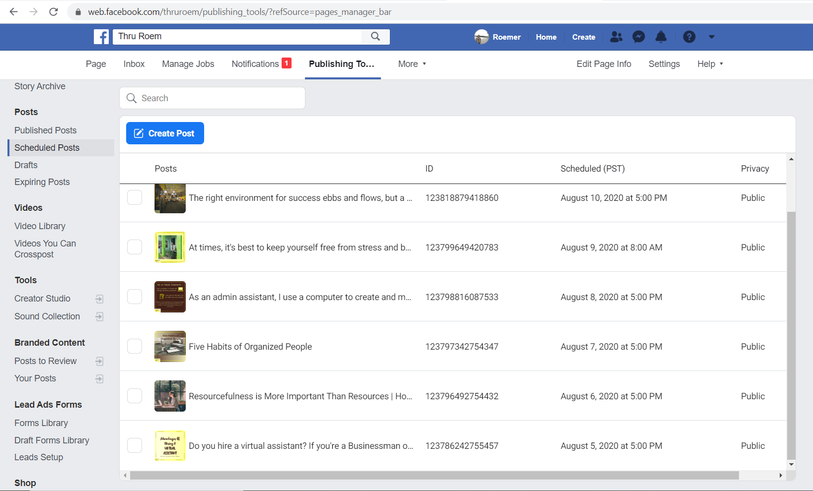Screen dimensions: 813x491
Task: Tick the checkbox for the virtual assistant post
Action: pyautogui.click(x=135, y=445)
